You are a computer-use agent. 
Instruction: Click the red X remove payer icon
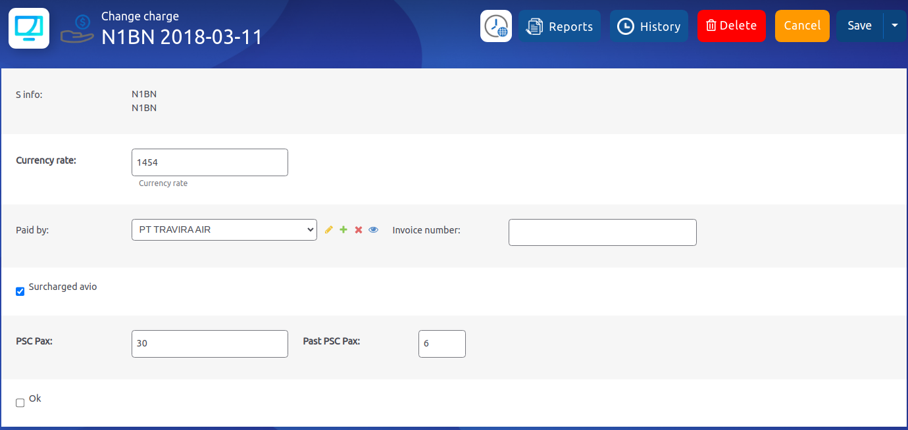[x=359, y=230]
